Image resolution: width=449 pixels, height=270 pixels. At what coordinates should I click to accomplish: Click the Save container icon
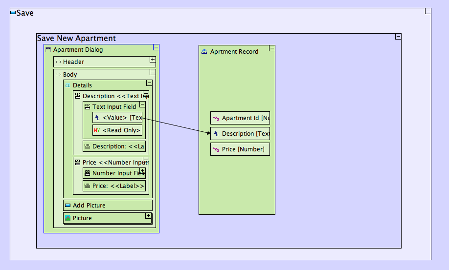click(13, 13)
